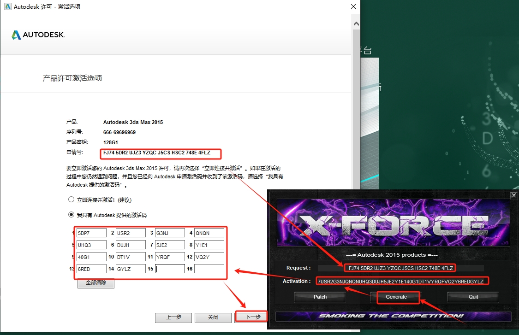Click the Autodesk title bar app icon
The height and width of the screenshot is (335, 519).
6,7
